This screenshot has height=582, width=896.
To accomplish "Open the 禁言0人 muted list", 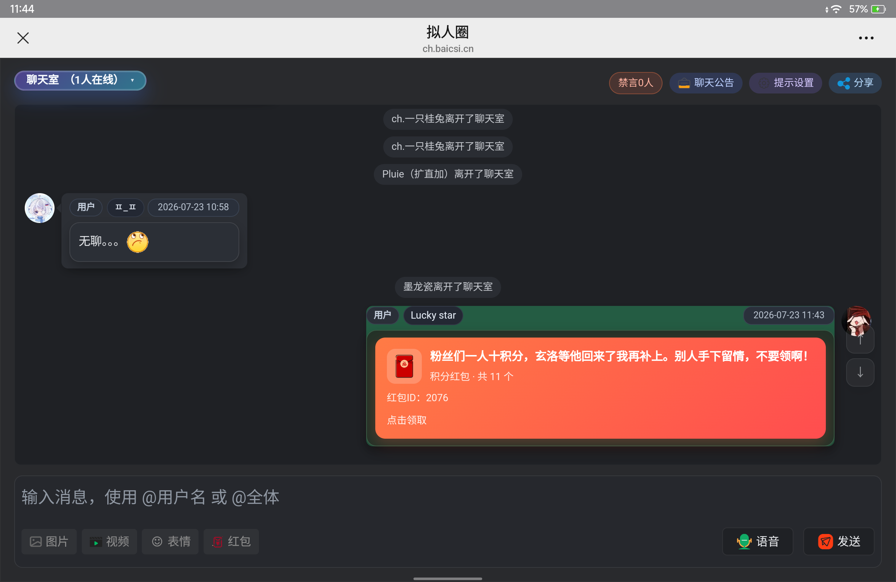I will 636,83.
